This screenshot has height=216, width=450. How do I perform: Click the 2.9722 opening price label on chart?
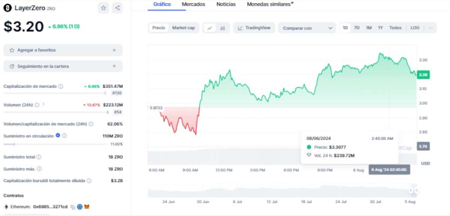click(x=156, y=107)
